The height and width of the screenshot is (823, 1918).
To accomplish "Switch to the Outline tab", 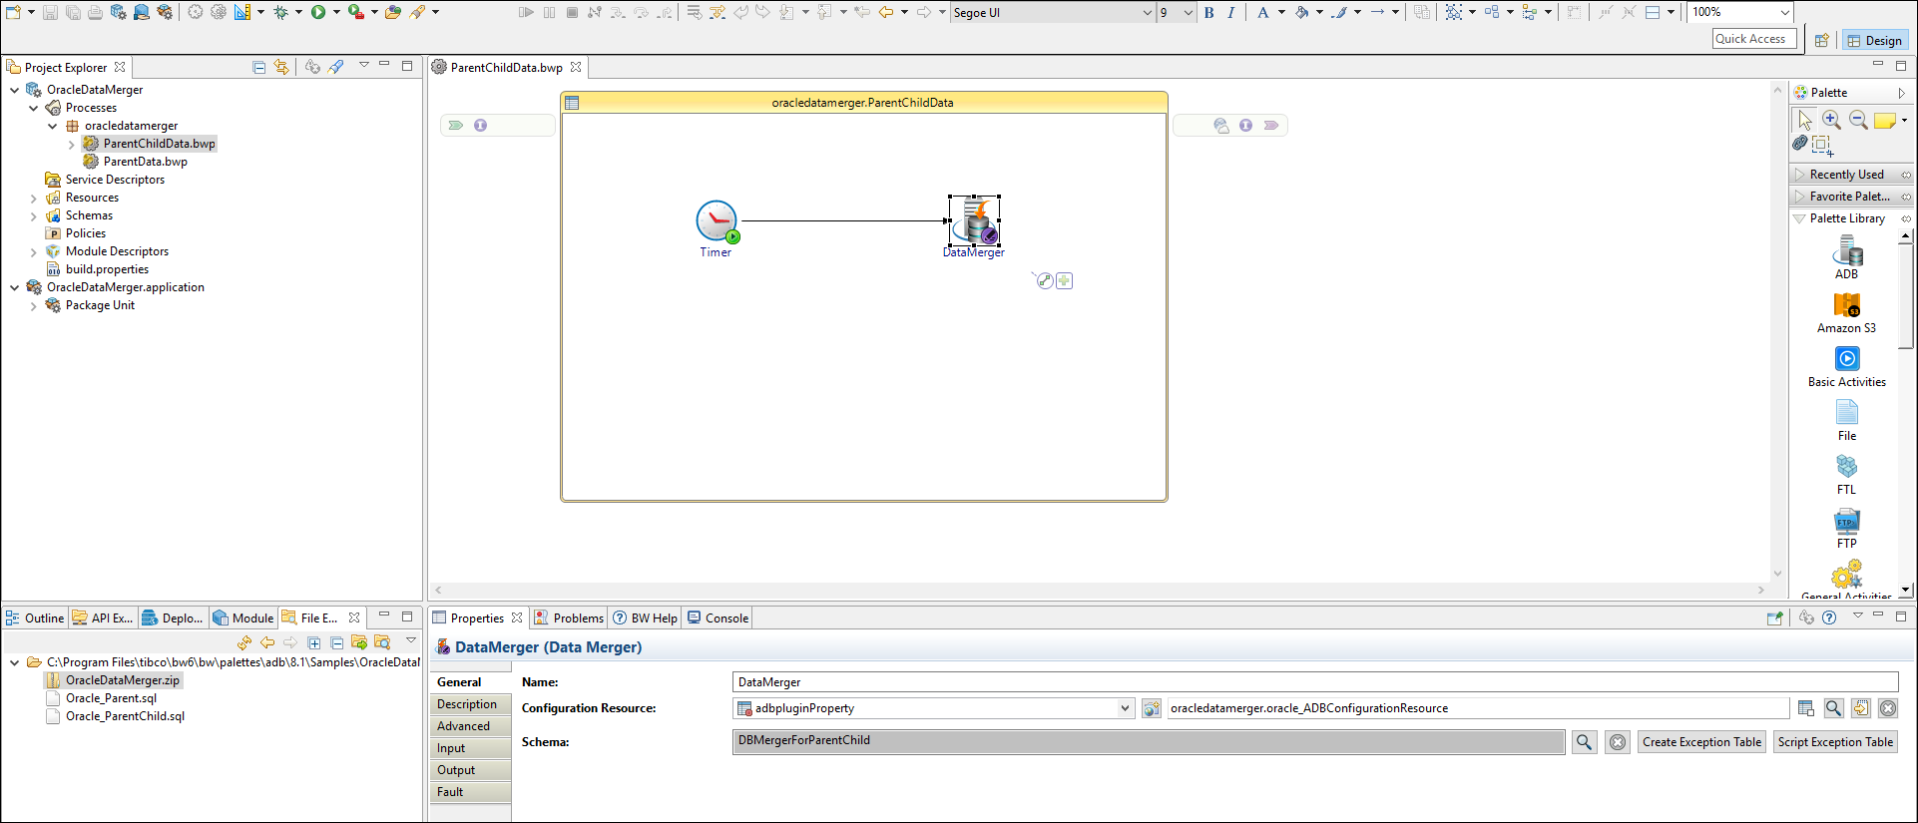I will (35, 618).
